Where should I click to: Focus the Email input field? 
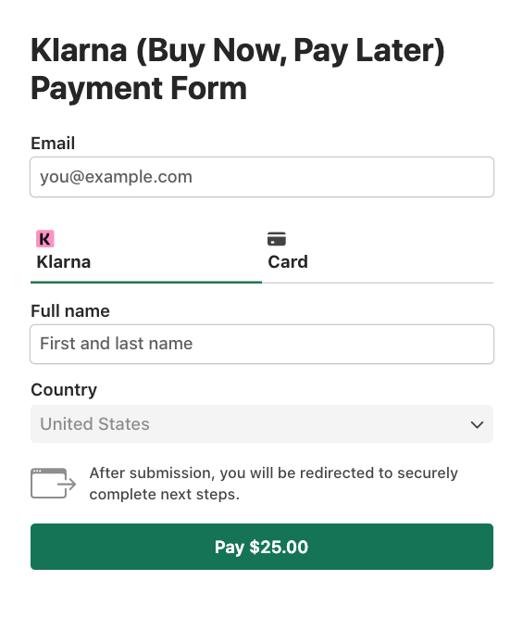click(262, 177)
